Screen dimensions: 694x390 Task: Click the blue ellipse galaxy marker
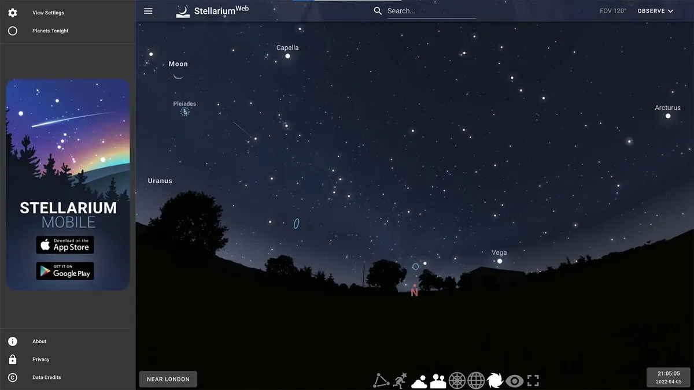pyautogui.click(x=296, y=223)
